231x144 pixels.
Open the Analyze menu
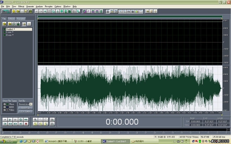point(39,6)
